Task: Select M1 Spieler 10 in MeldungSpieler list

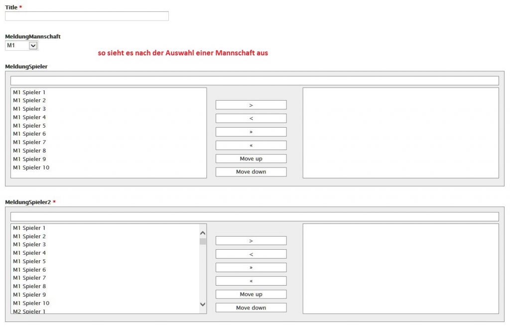Action: point(31,167)
